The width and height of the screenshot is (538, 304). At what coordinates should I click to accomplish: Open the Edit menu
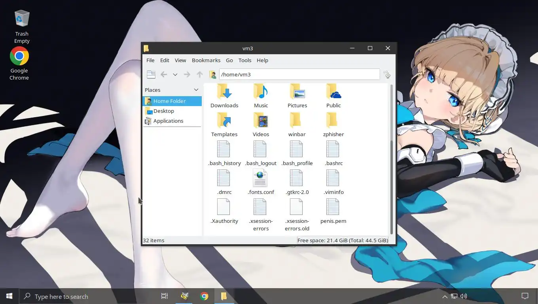165,60
